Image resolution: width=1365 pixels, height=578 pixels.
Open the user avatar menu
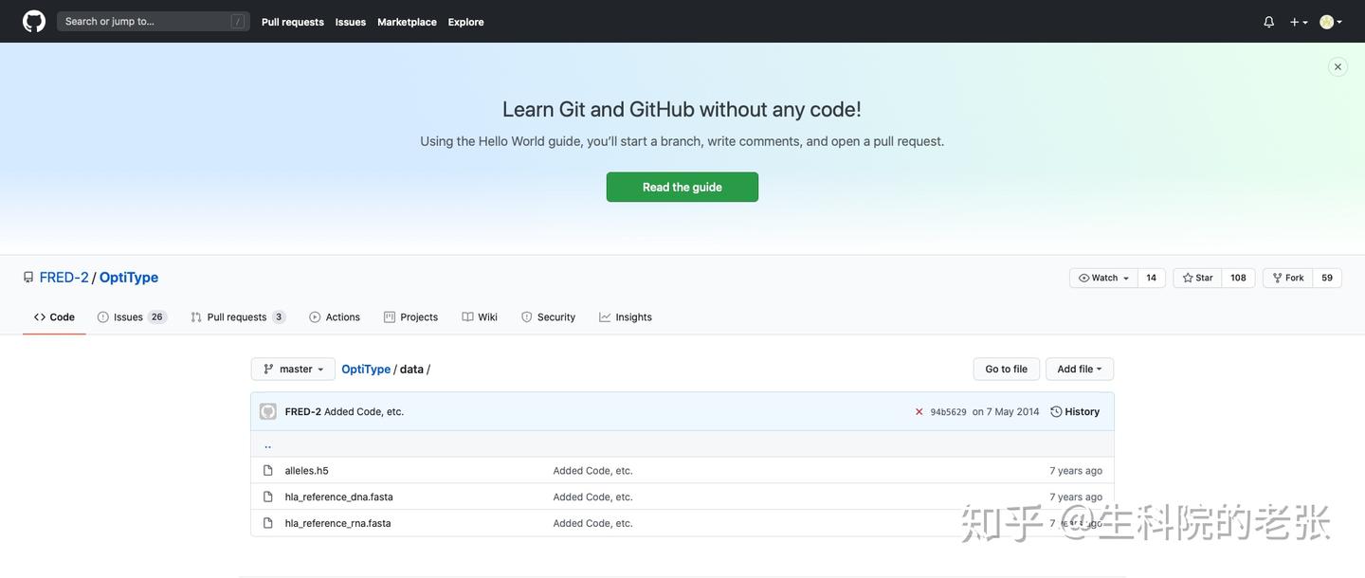point(1331,22)
